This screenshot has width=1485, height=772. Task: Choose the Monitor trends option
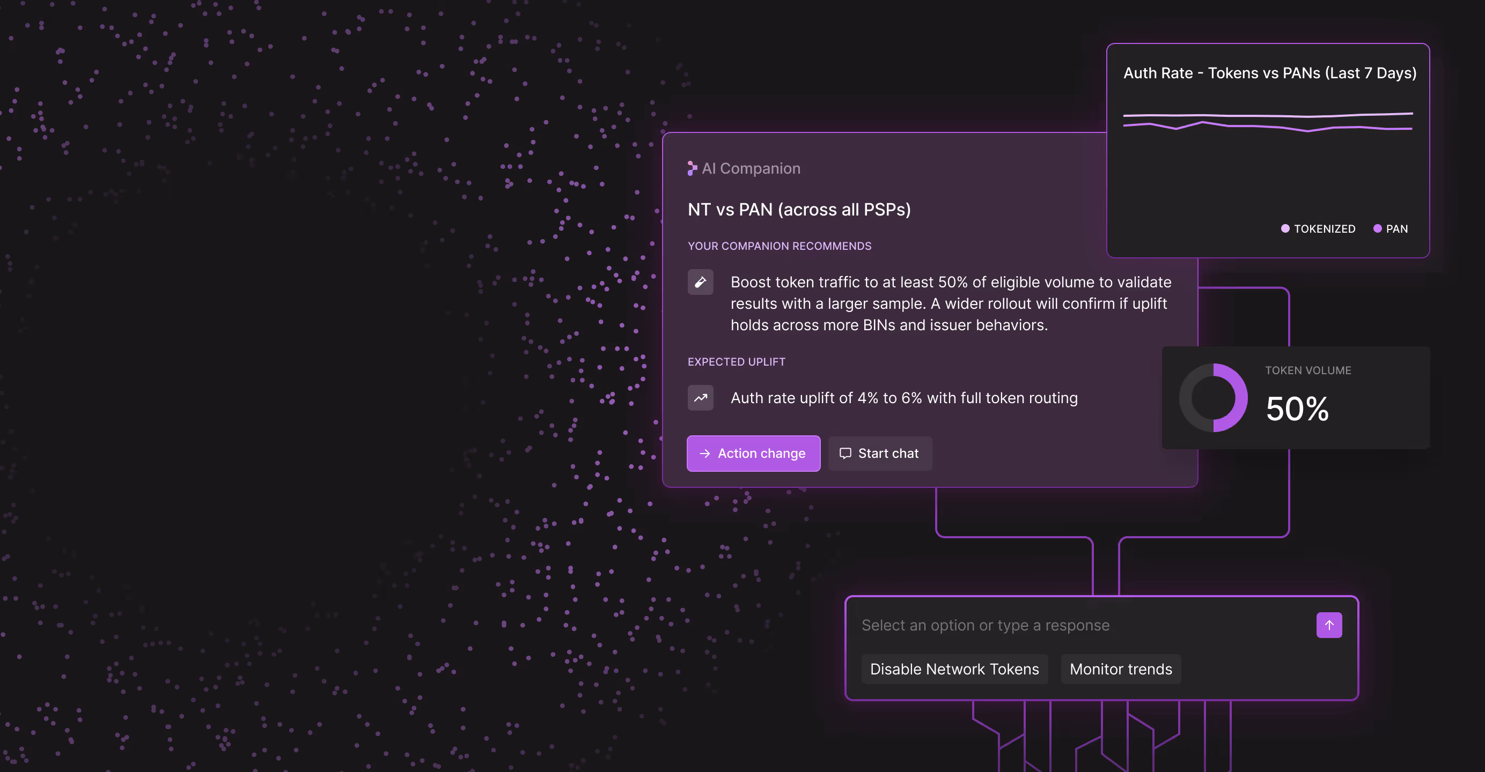1120,670
